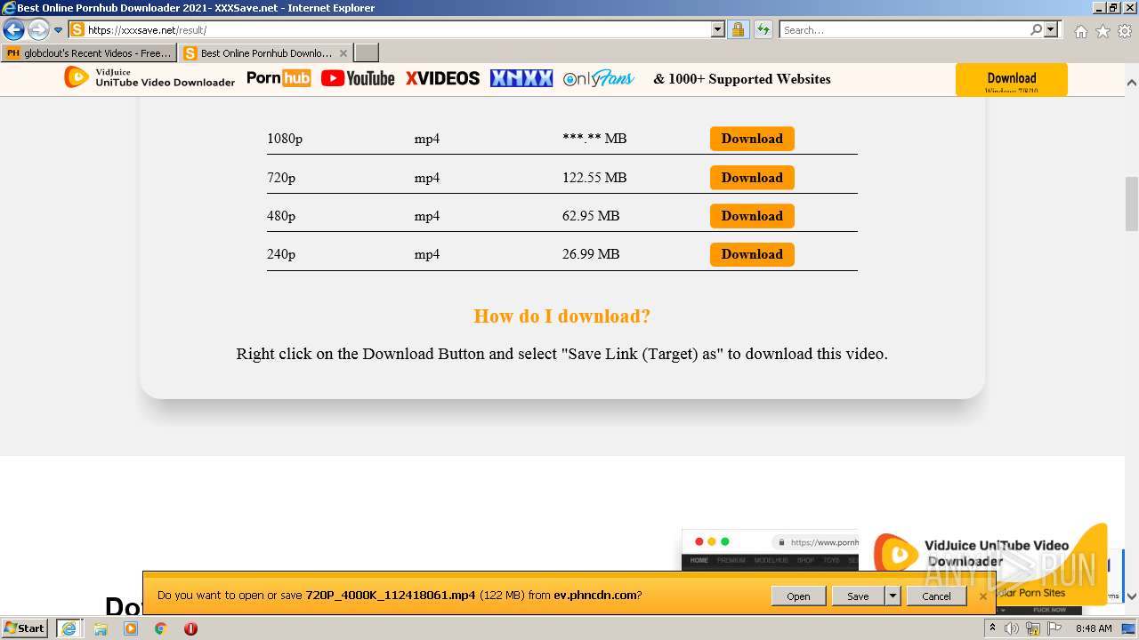Click the Search box field
The image size is (1139, 640).
(x=904, y=29)
